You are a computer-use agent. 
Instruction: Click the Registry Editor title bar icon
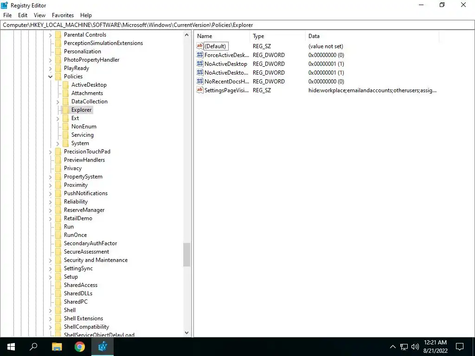coord(4,5)
